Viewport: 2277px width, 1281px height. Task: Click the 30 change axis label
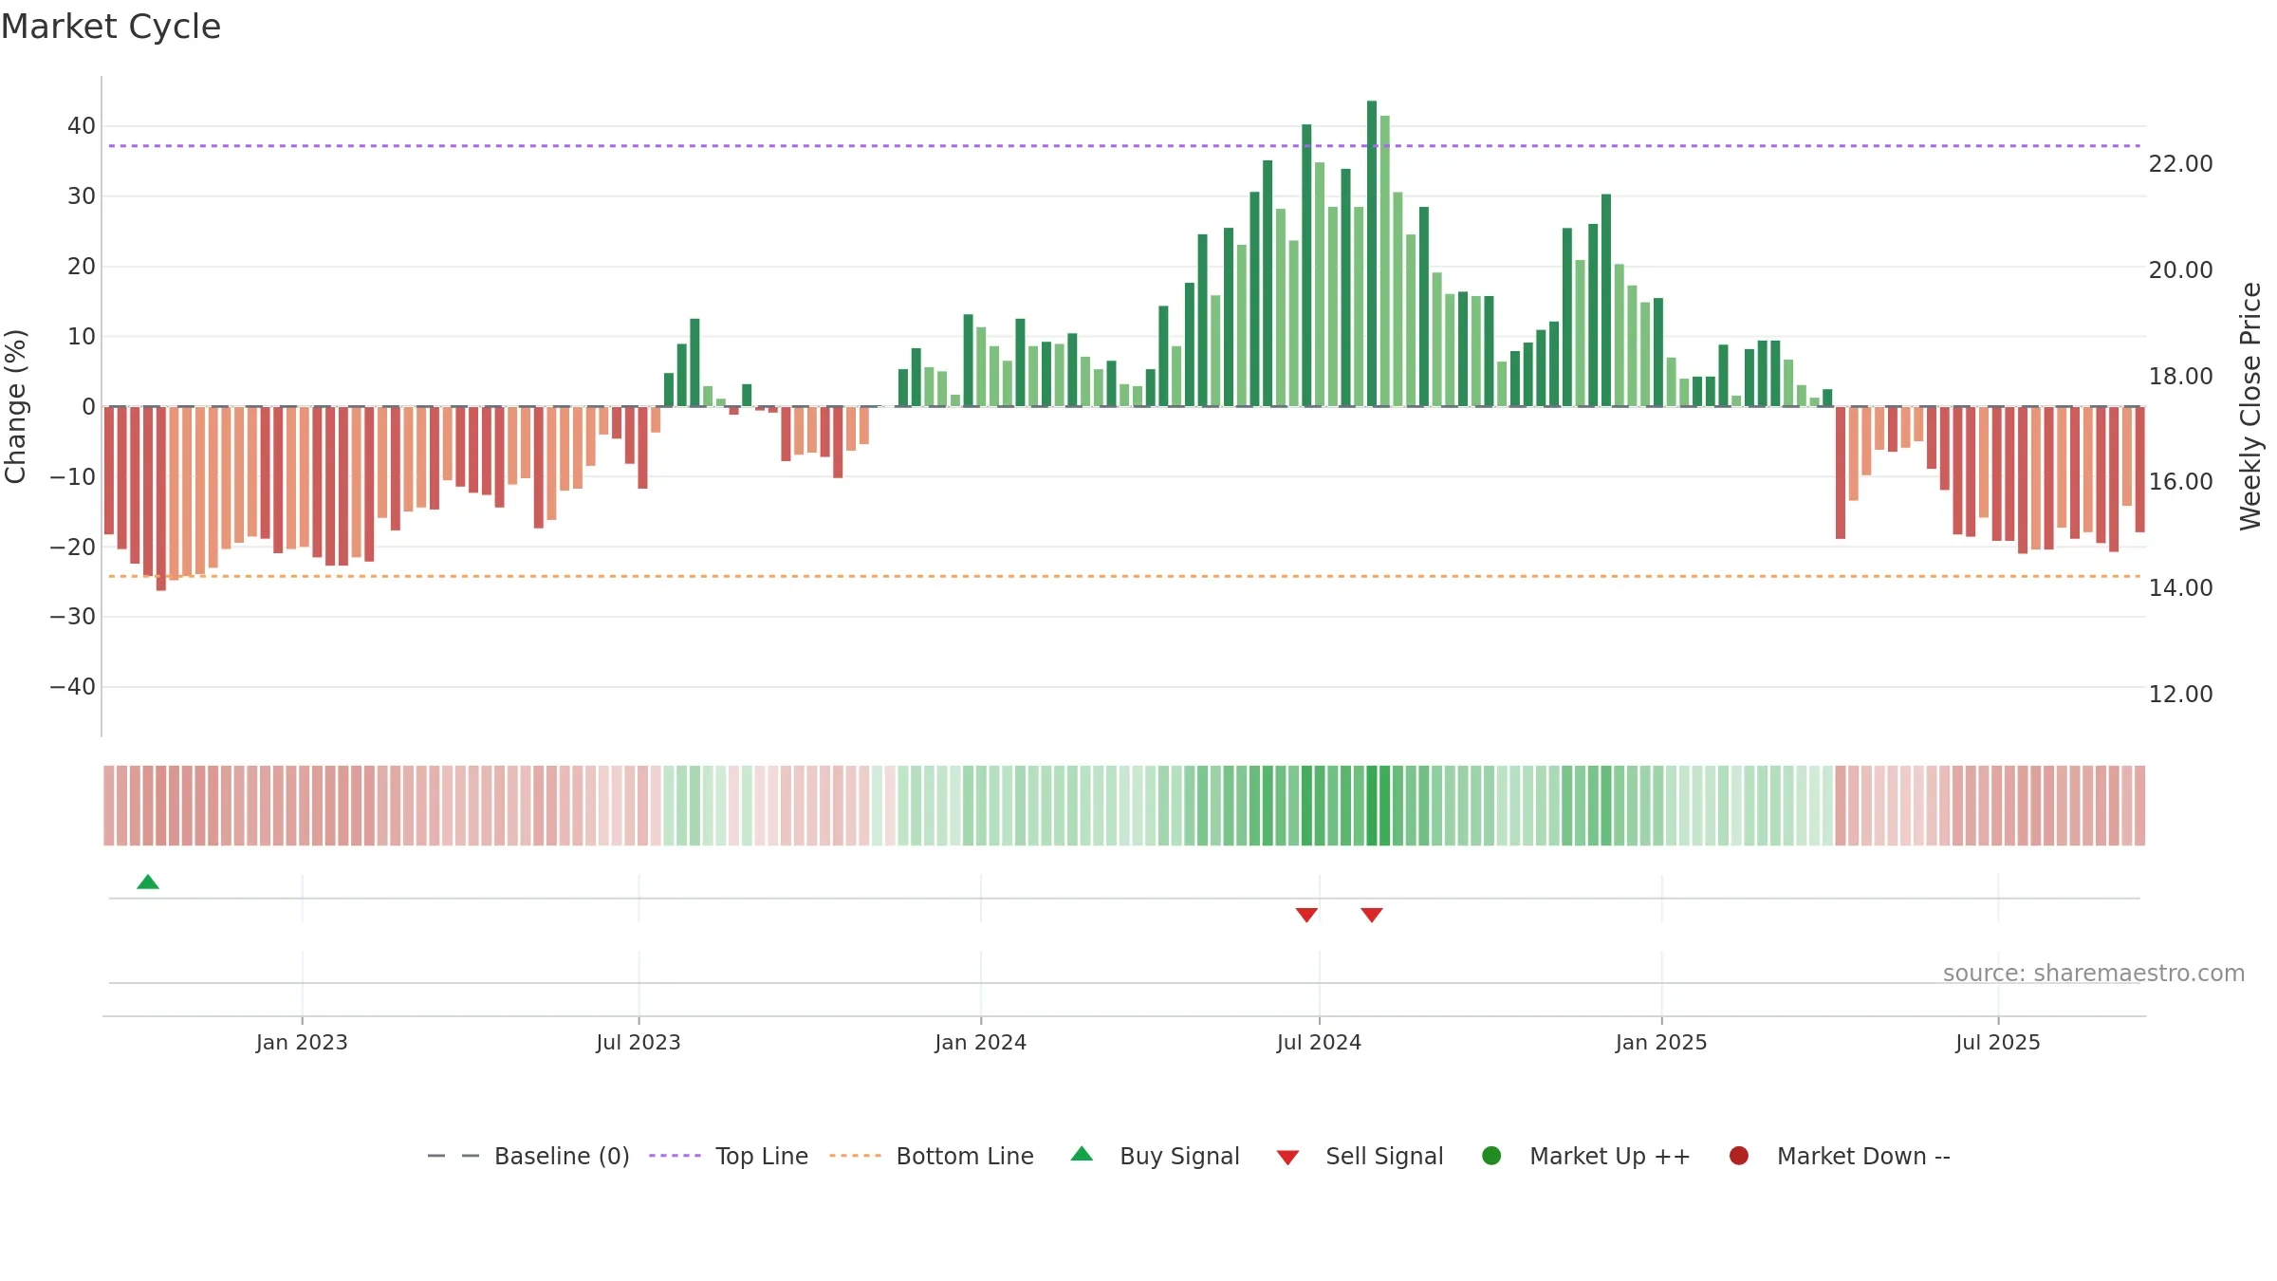[82, 196]
